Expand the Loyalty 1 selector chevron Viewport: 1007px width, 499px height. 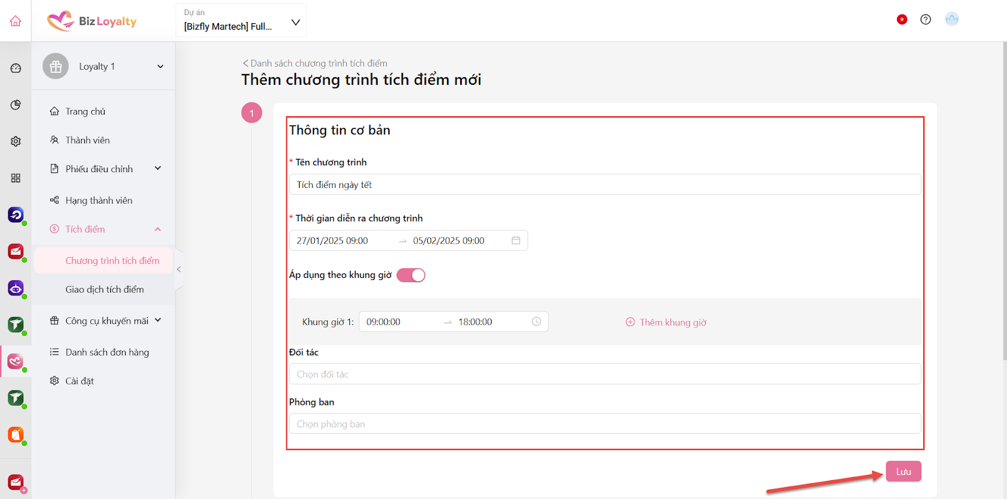(160, 66)
